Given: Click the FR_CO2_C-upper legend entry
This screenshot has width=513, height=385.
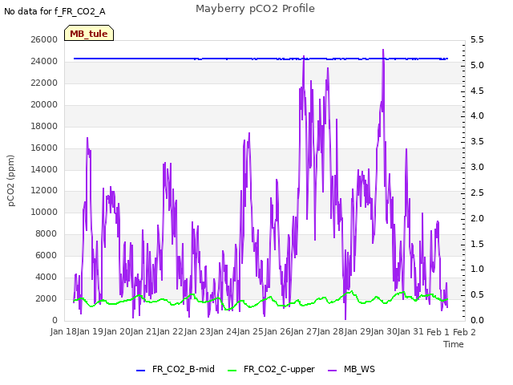Looking at the screenshot, I should tap(271, 370).
